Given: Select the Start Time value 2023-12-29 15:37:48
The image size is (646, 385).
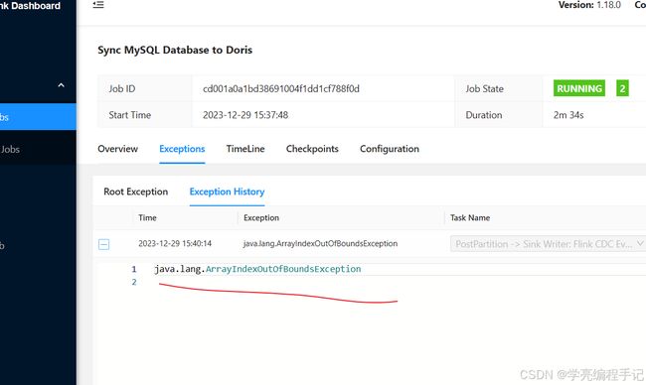Looking at the screenshot, I should 245,115.
